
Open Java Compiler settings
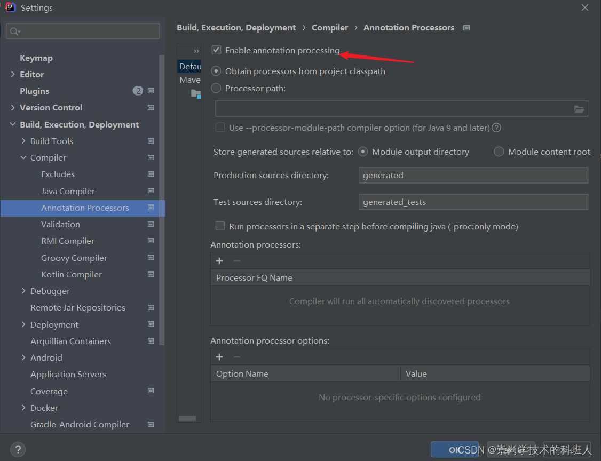tap(68, 191)
